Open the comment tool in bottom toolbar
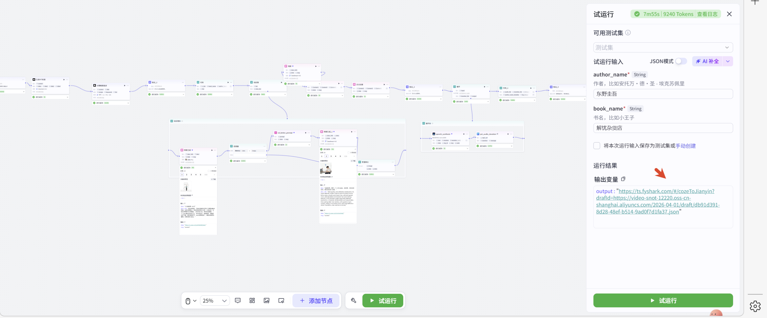Viewport: 767px width, 318px height. click(238, 301)
